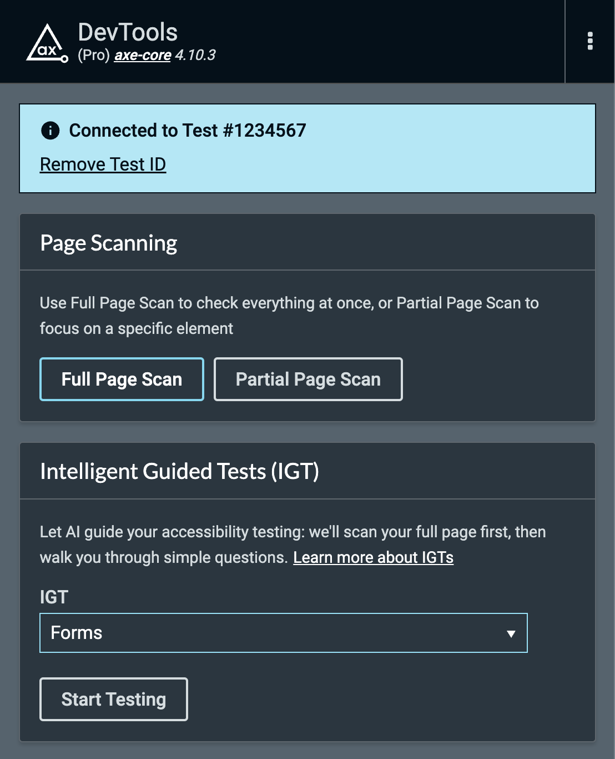Click the Intelligent Guided Tests section header
Screen dimensions: 615x759
[x=179, y=471]
